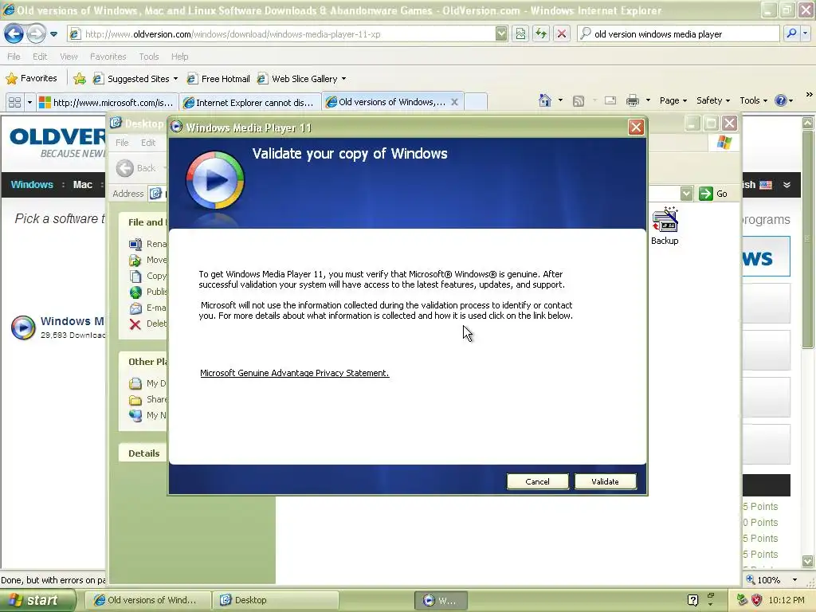
Task: Click the Publish globe icon in task pane
Action: (x=135, y=292)
